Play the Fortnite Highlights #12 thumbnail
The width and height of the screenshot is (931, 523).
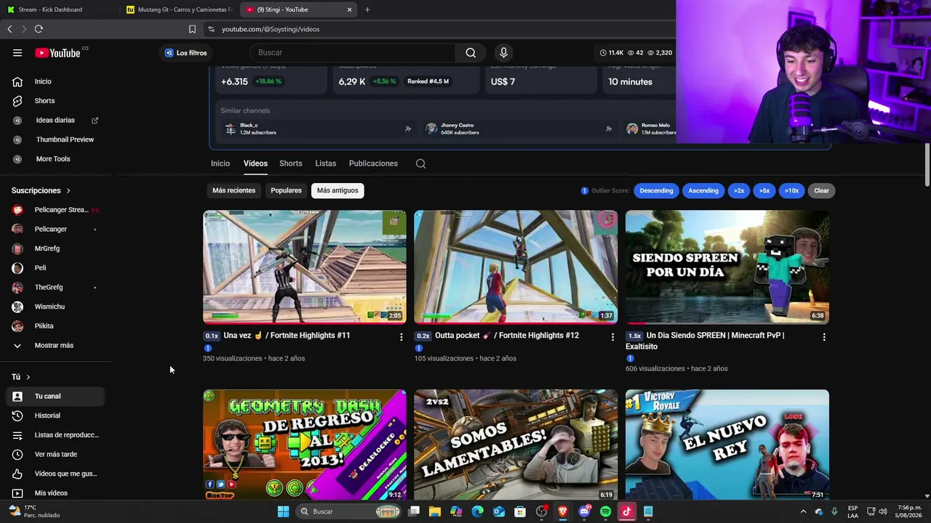pyautogui.click(x=516, y=267)
